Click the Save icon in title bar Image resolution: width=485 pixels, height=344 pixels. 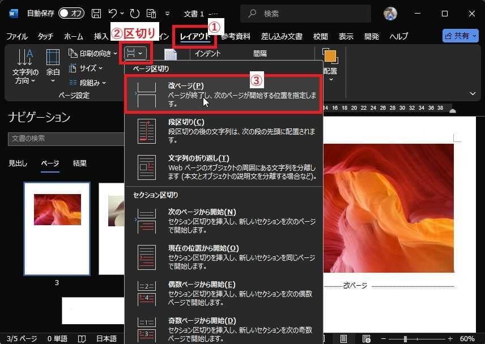[97, 13]
